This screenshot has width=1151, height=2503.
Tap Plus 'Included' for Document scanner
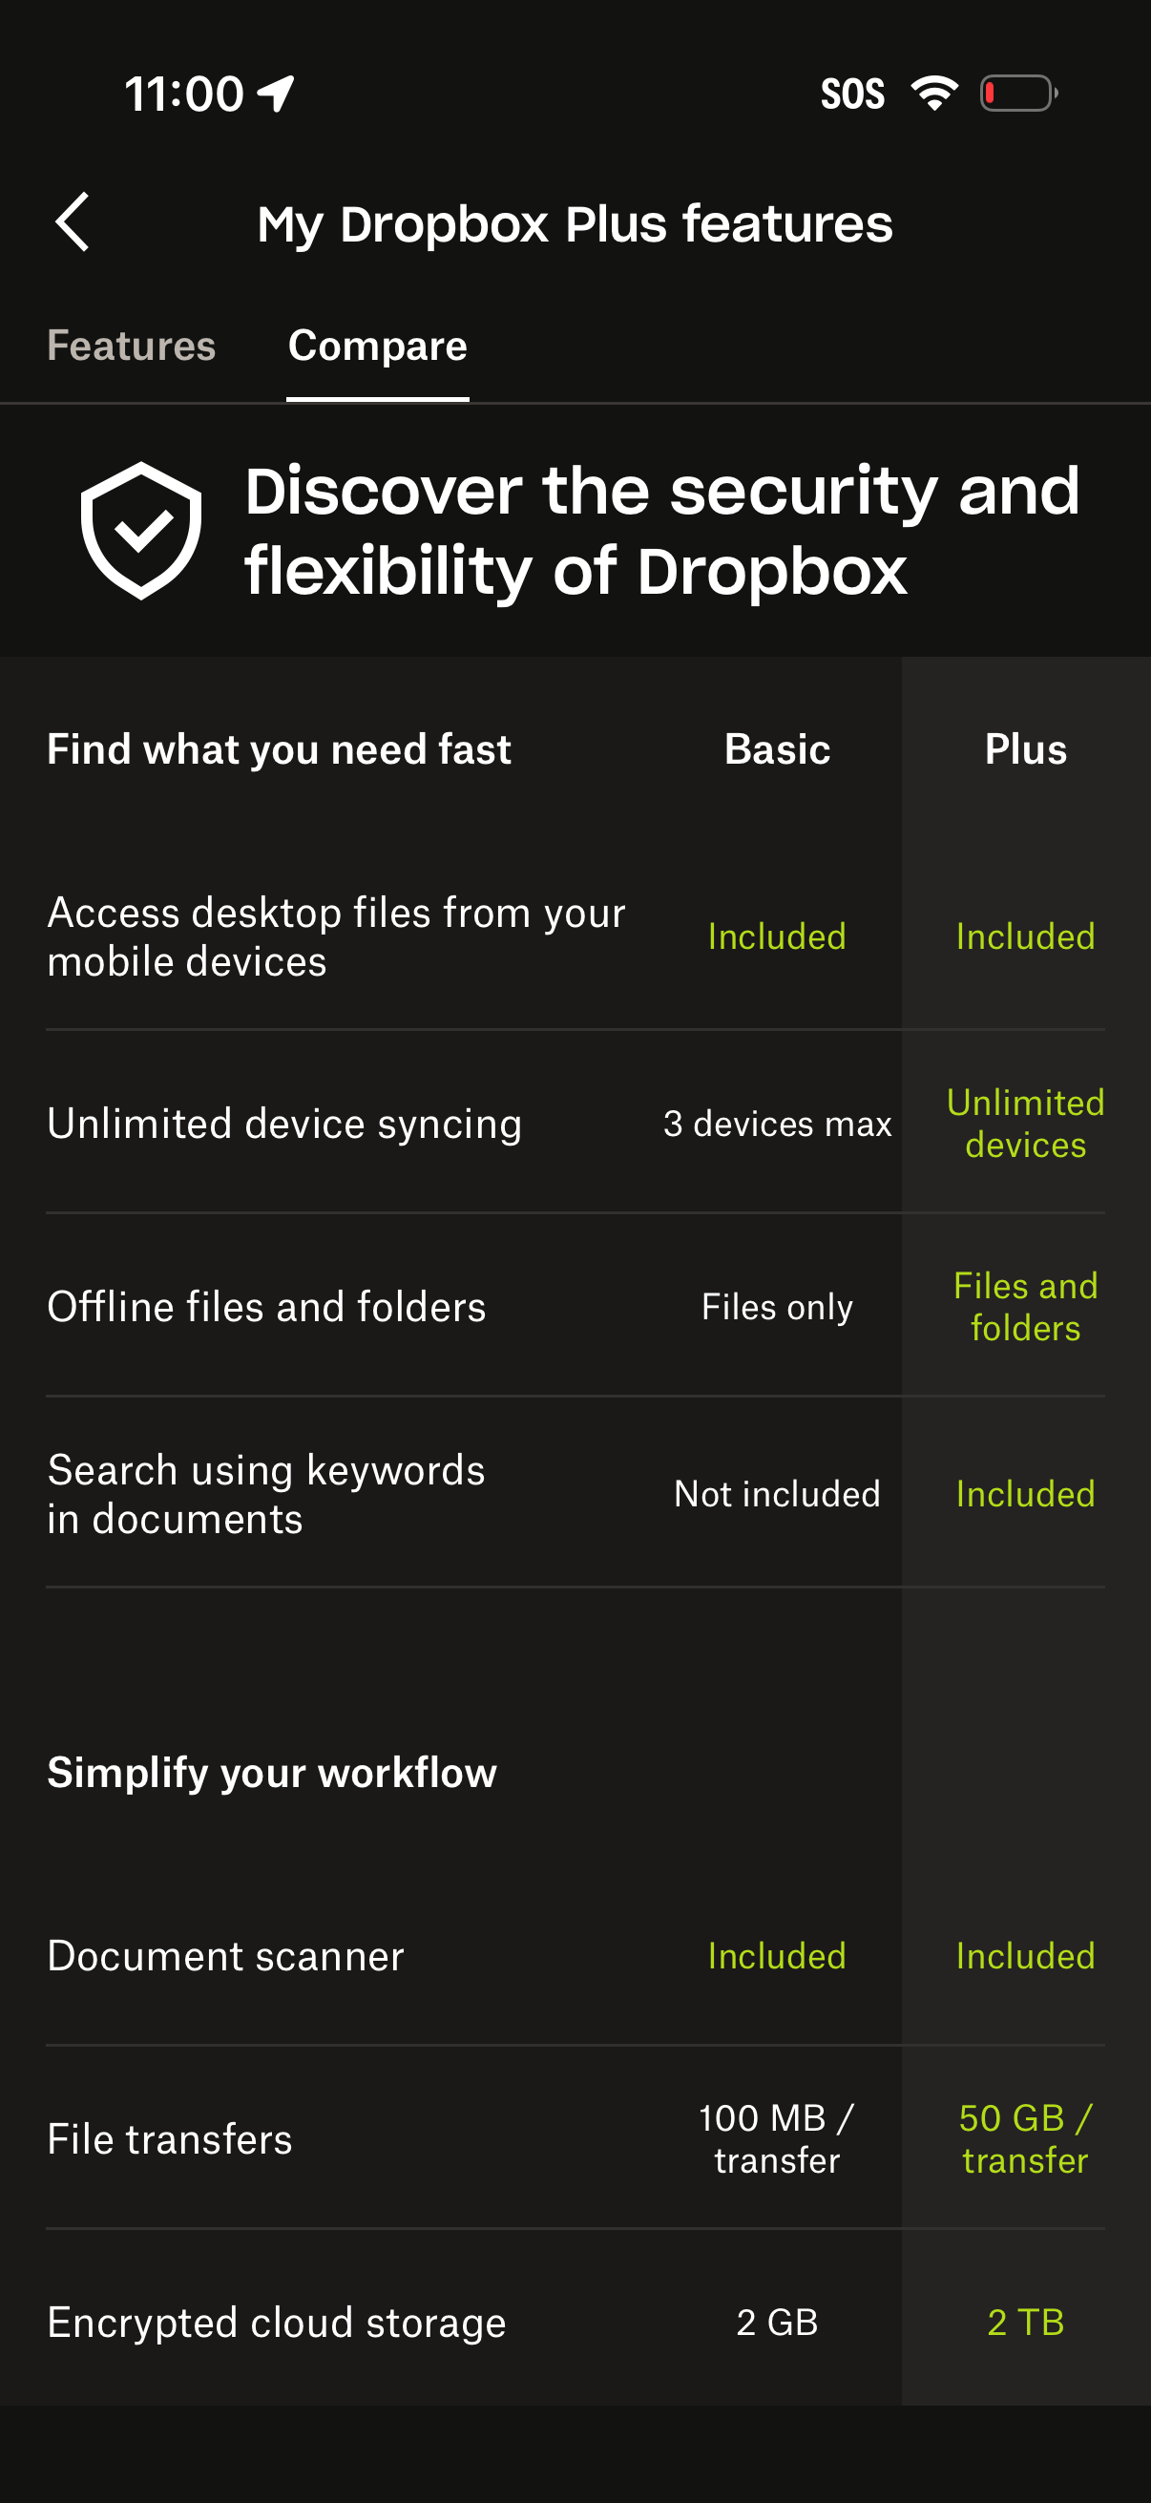pos(1026,1956)
